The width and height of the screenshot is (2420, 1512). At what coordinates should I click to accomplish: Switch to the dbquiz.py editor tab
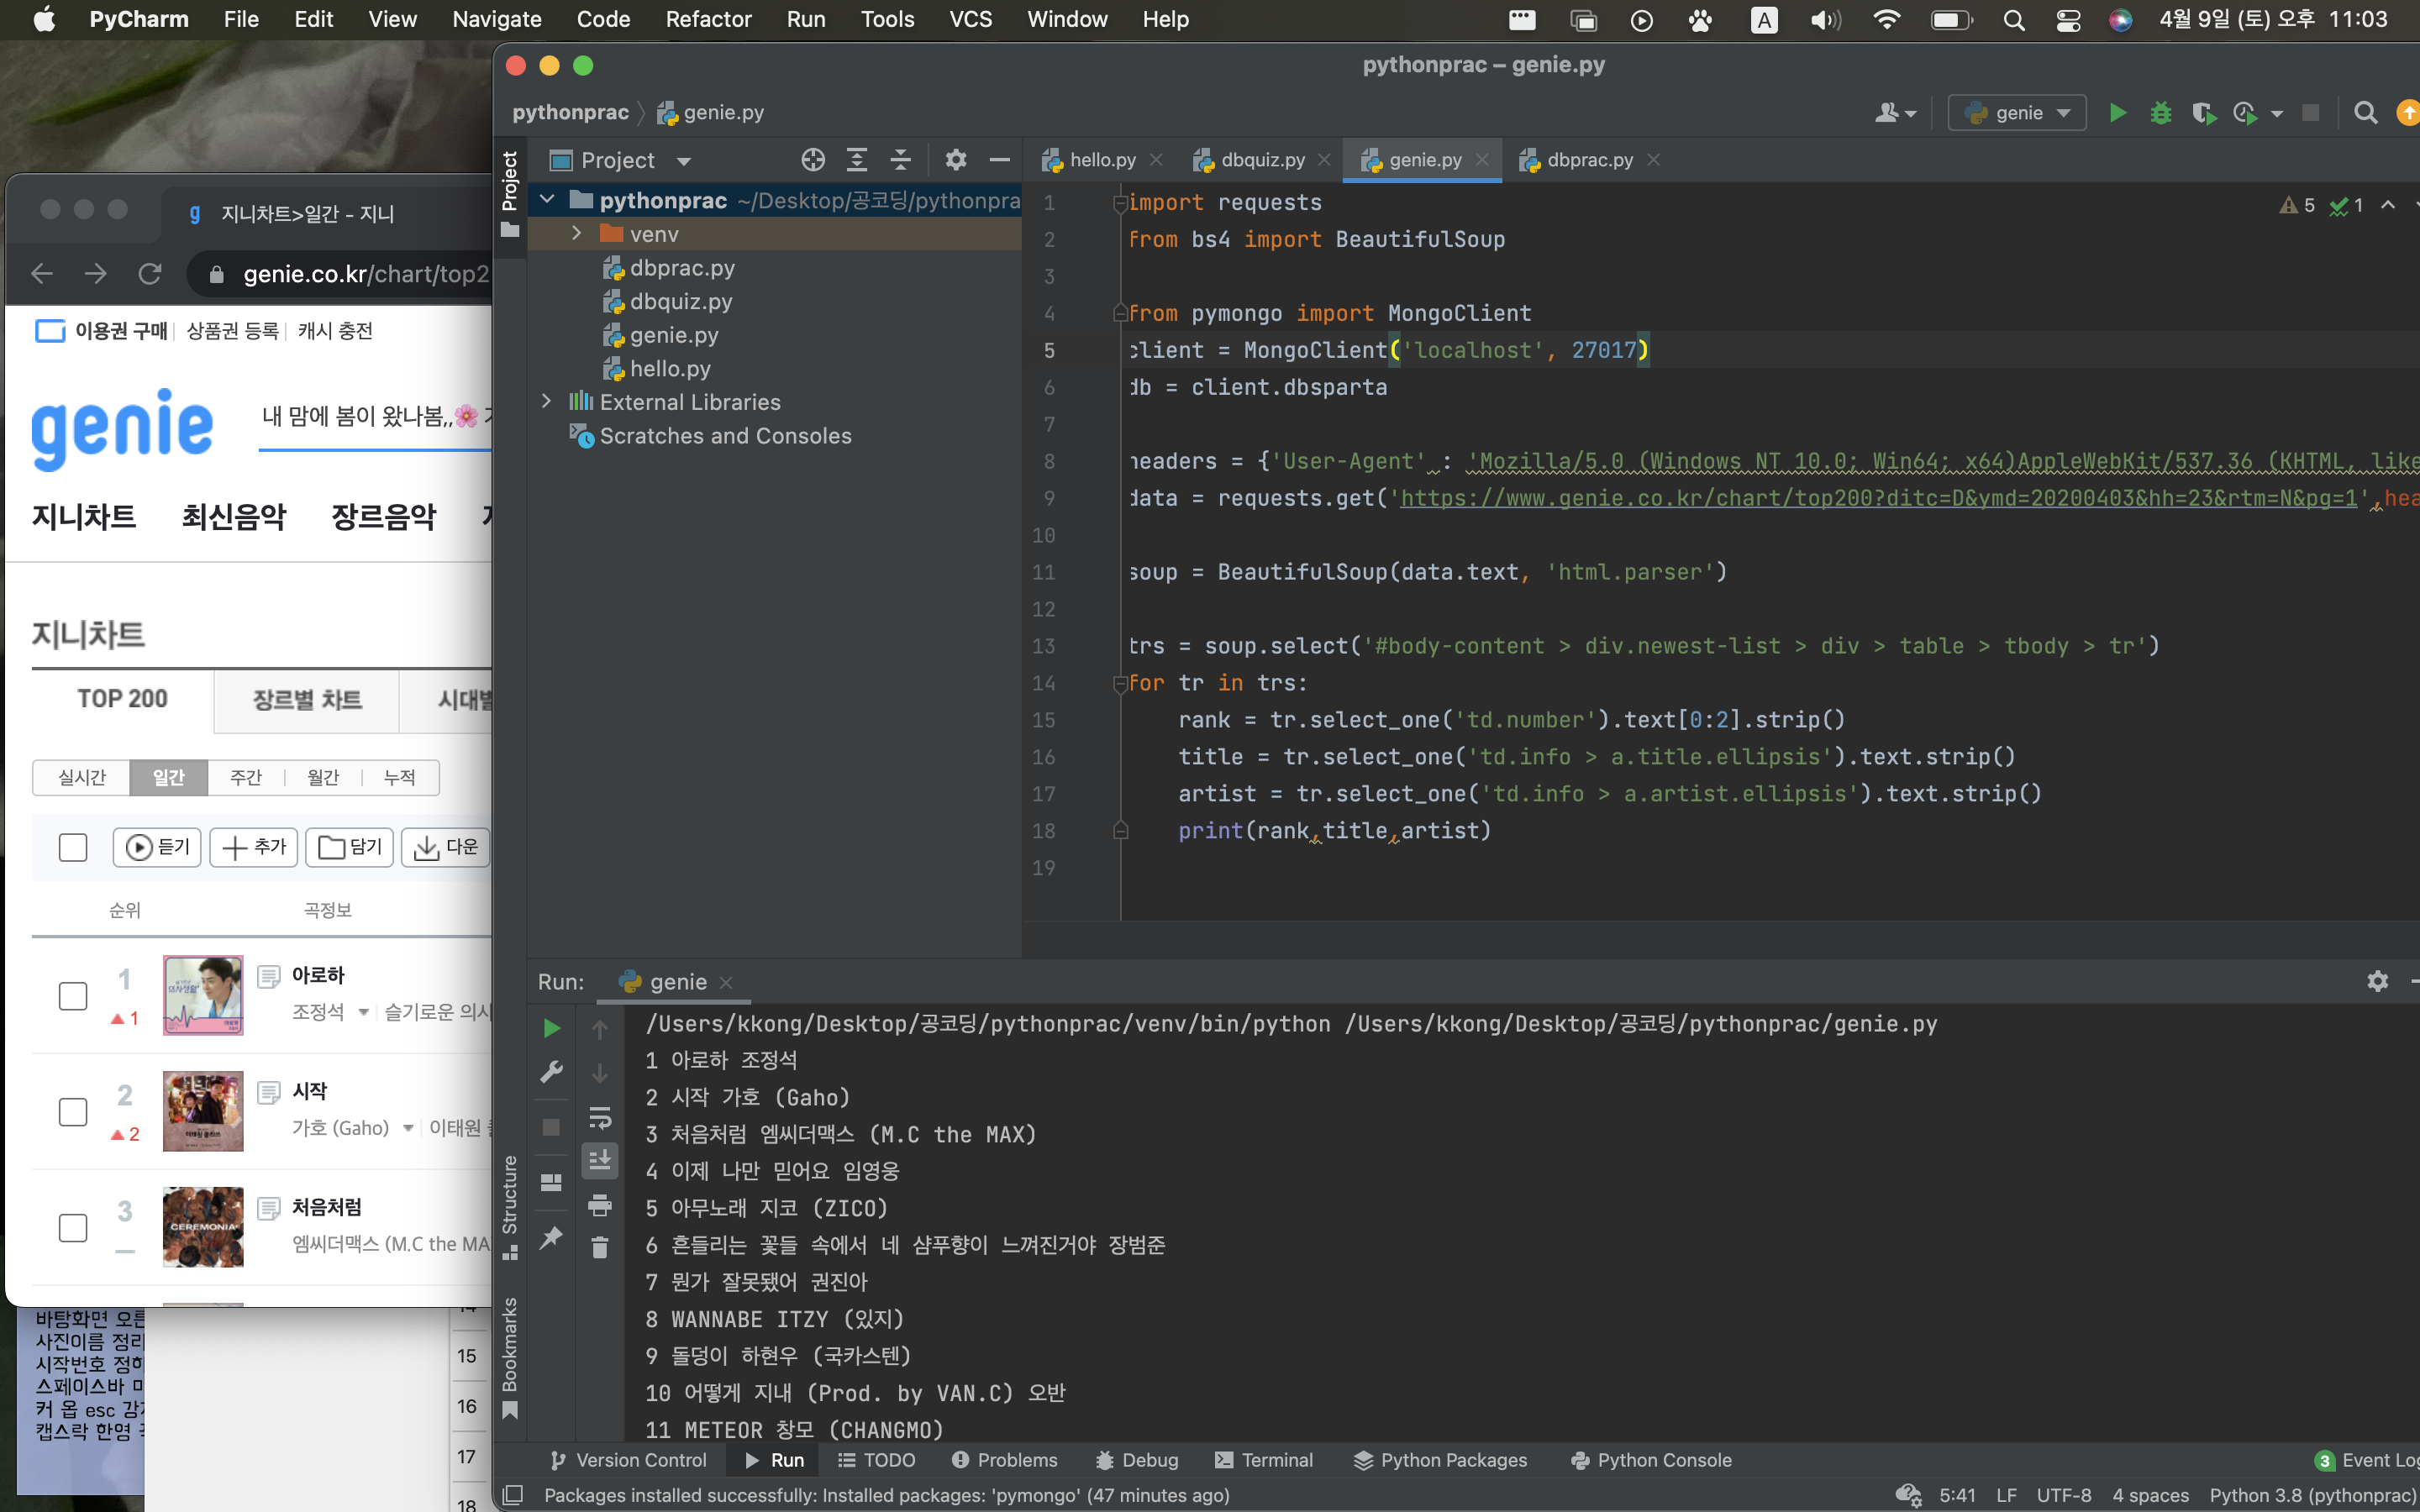click(x=1262, y=160)
